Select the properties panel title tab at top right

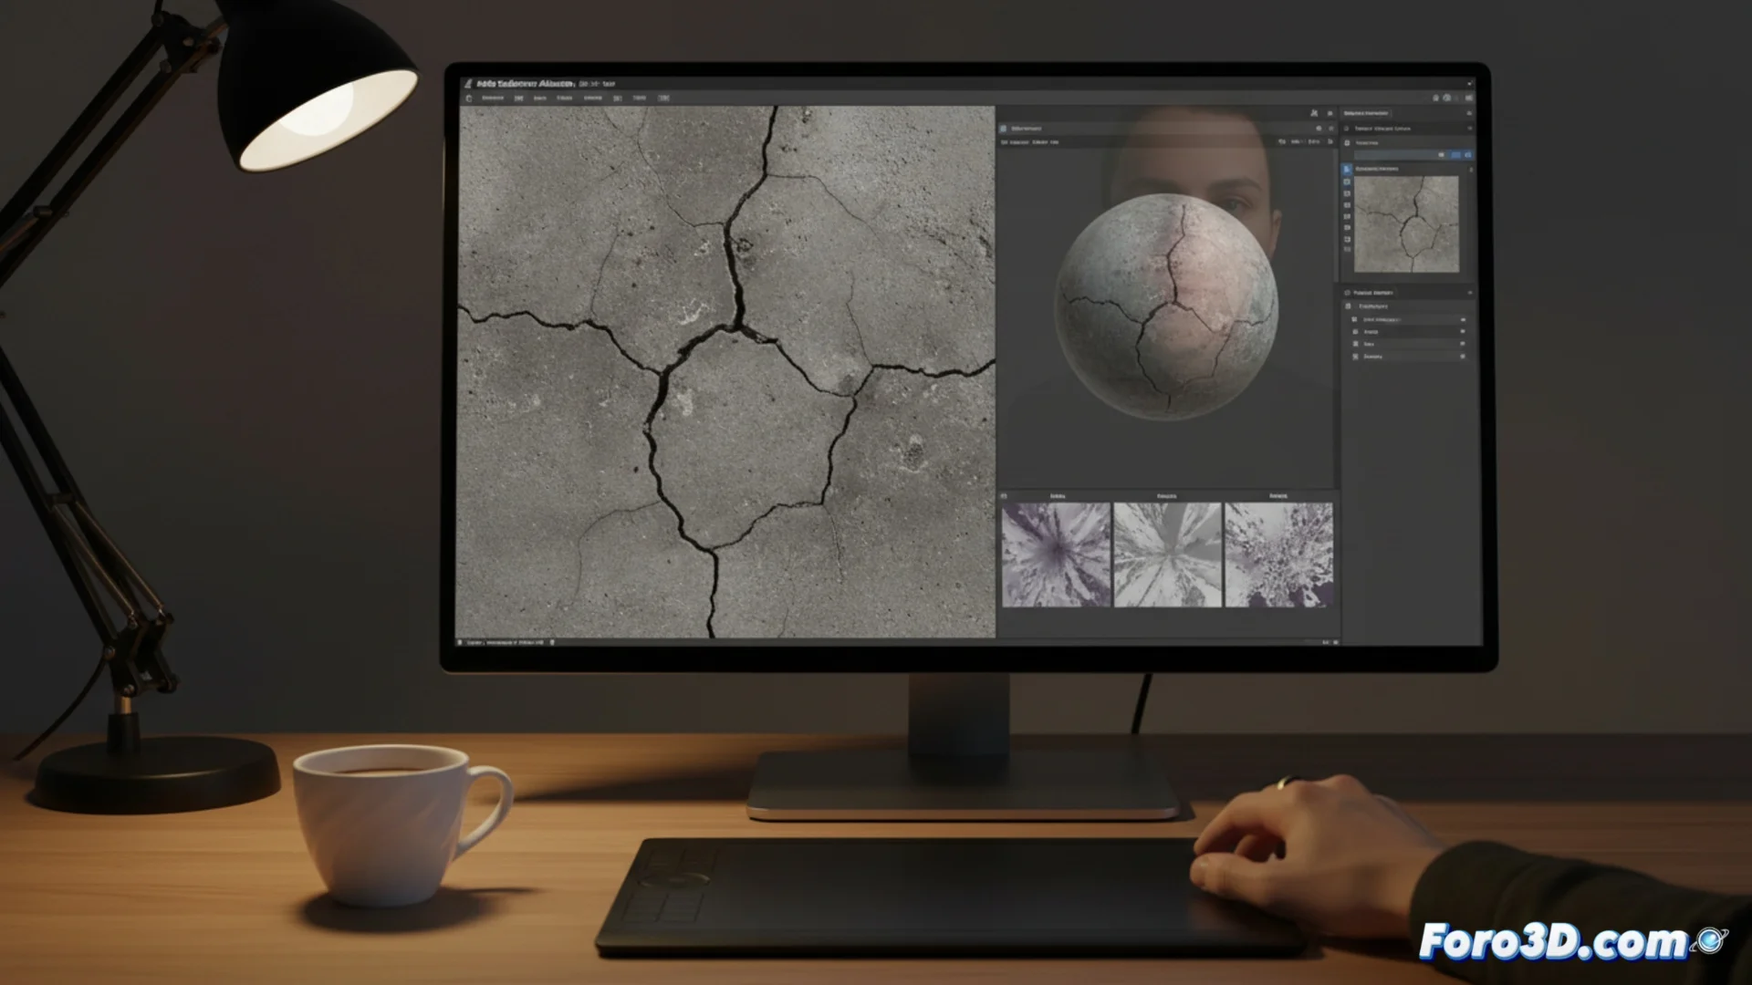[1366, 113]
